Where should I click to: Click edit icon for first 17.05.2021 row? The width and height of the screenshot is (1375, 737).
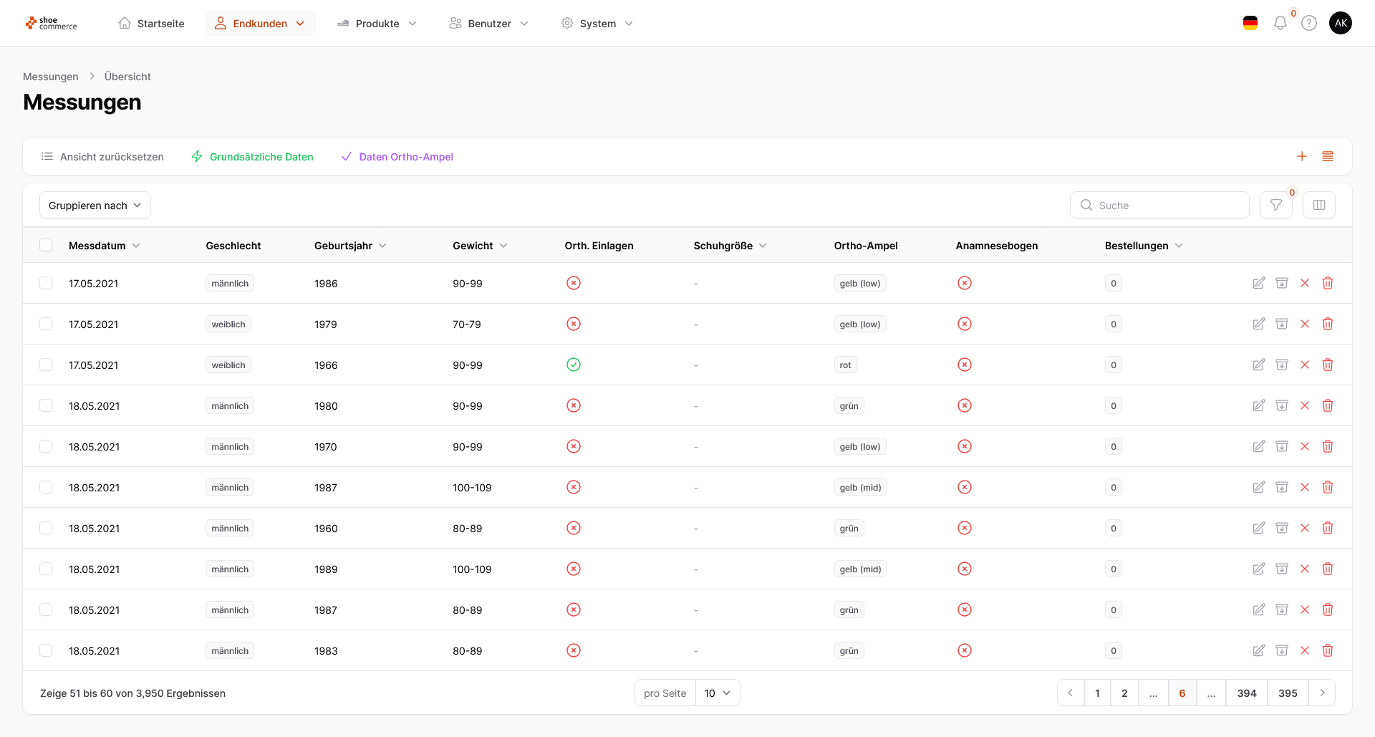pyautogui.click(x=1258, y=284)
